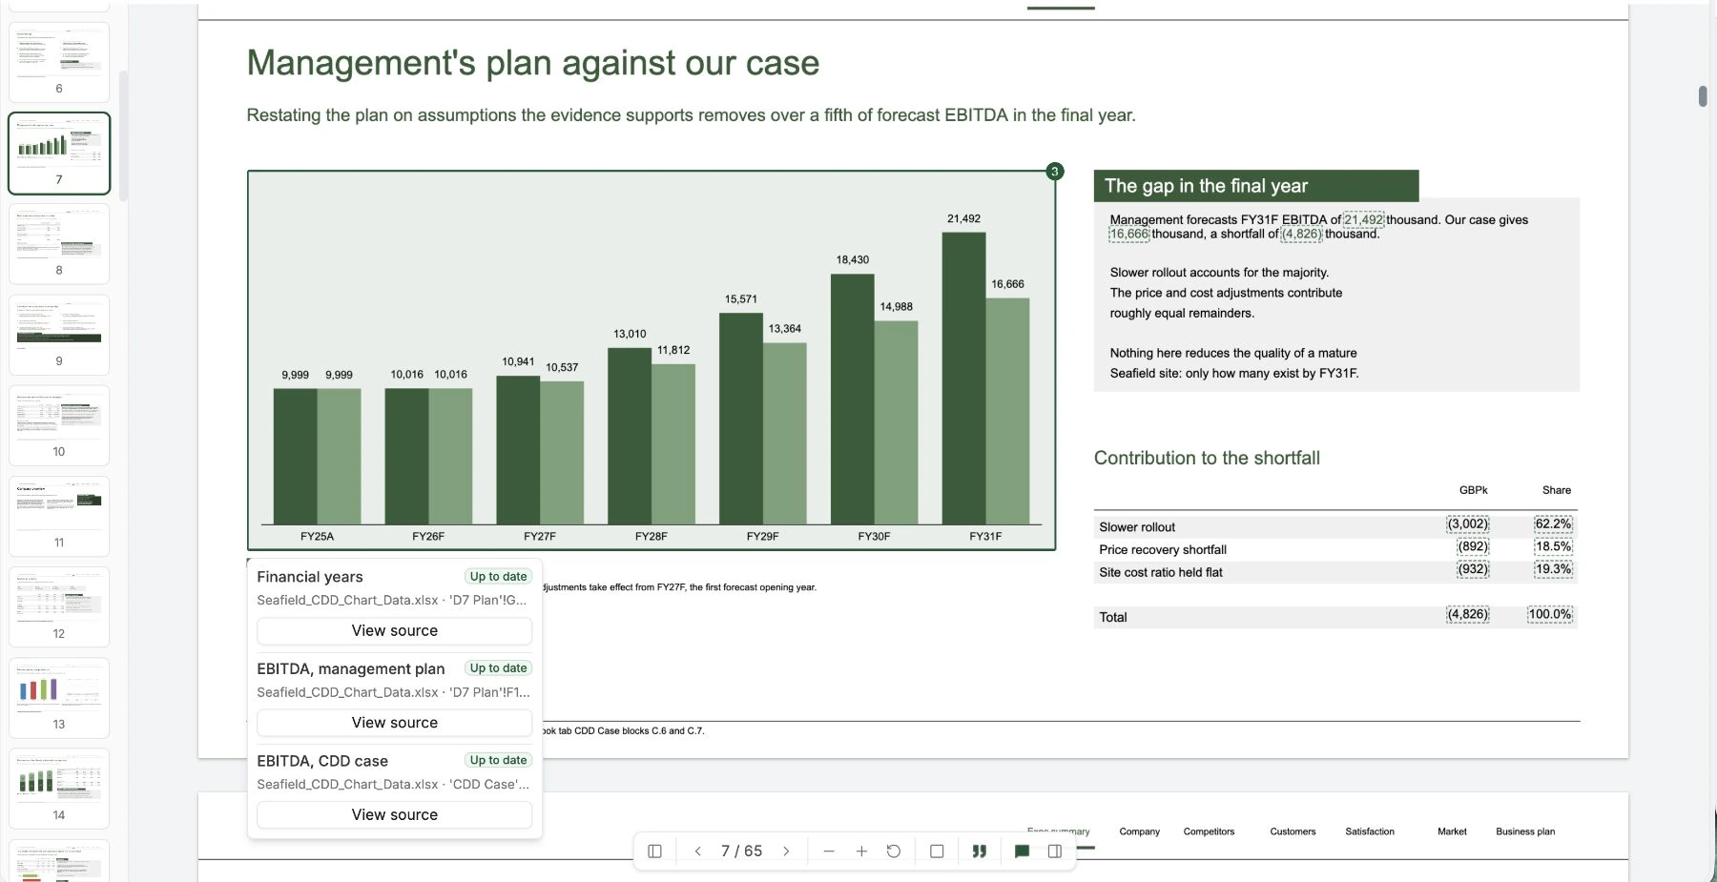The width and height of the screenshot is (1717, 882).
Task: Go to the previous page arrow
Action: [x=697, y=851]
